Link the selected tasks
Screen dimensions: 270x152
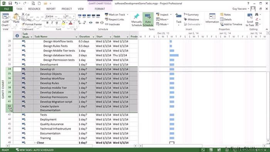[x=97, y=23]
